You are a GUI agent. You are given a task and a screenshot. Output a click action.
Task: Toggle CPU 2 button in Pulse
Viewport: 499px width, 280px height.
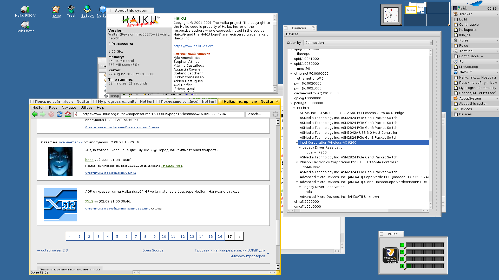point(402,252)
